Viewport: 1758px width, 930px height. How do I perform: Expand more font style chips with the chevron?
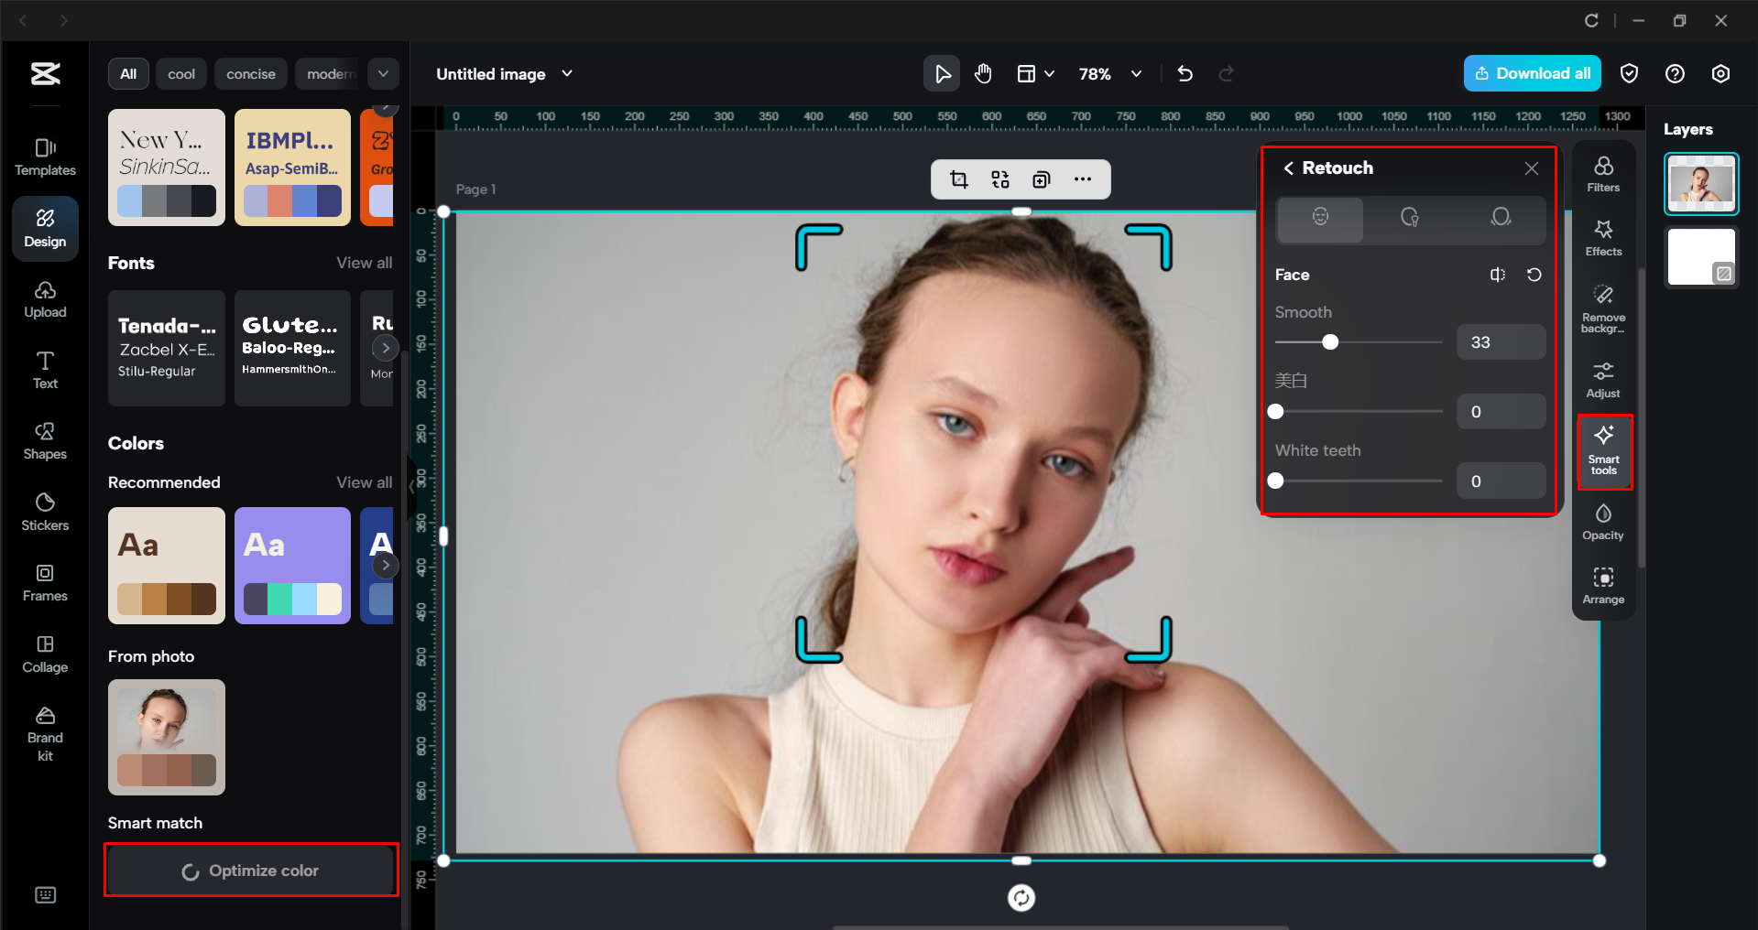coord(383,73)
